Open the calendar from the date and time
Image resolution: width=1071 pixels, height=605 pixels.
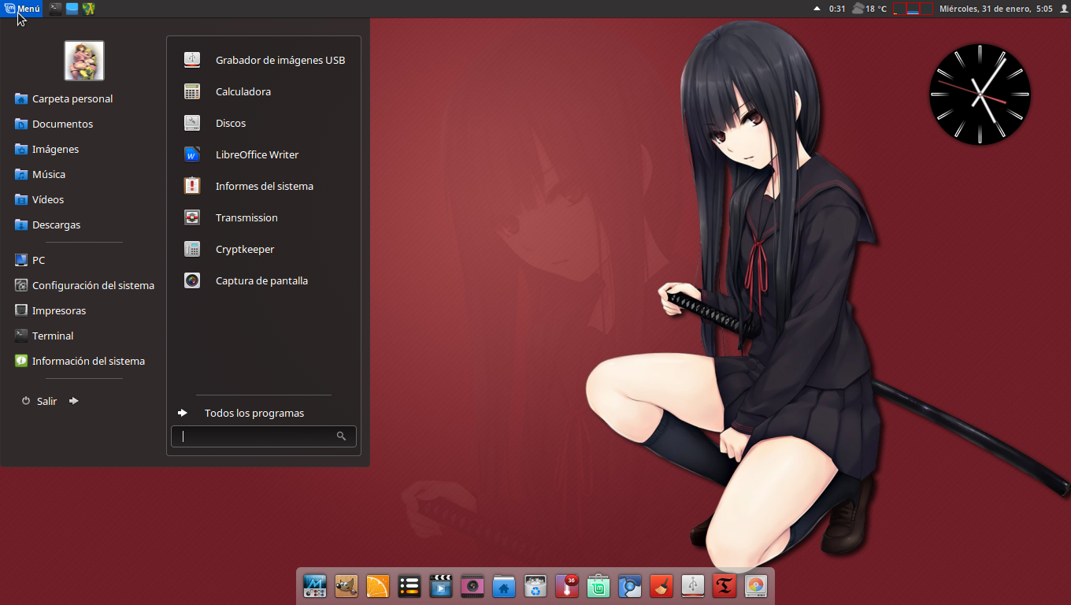coord(995,9)
